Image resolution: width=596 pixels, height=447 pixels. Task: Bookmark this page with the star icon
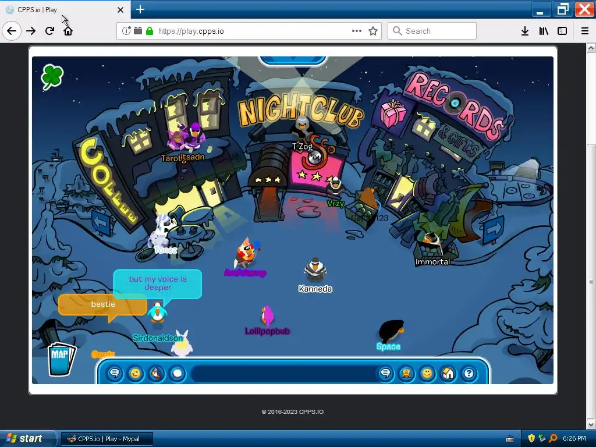point(373,31)
